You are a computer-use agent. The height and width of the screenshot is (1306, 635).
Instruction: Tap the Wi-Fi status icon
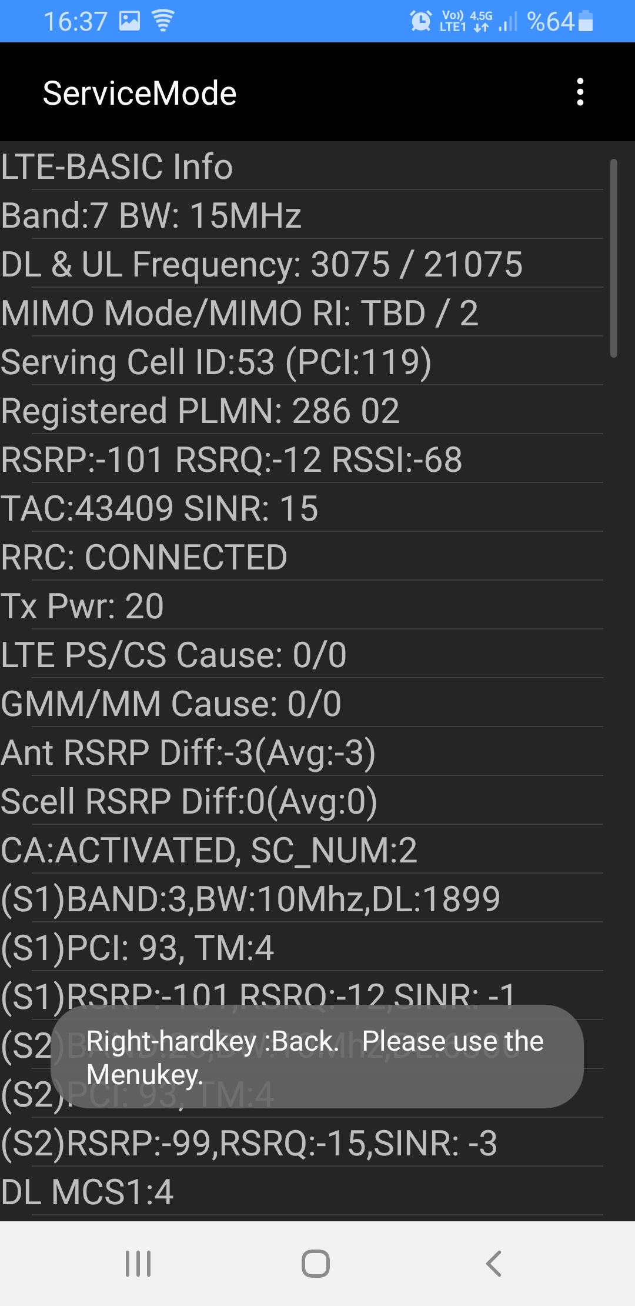pos(163,21)
